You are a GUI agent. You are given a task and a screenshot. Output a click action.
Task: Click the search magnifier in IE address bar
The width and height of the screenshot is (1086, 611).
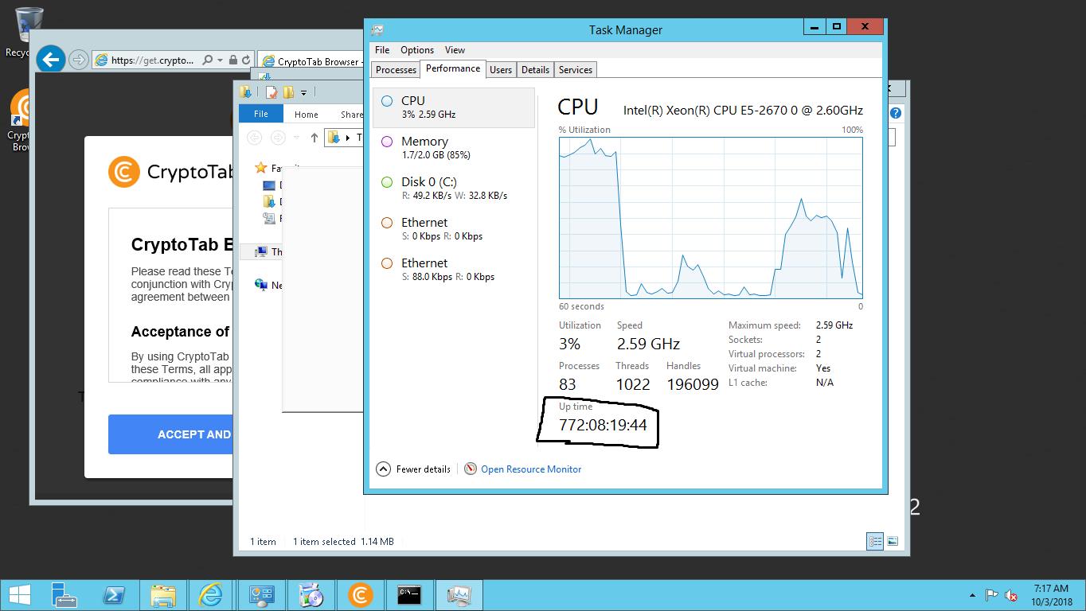pos(207,60)
